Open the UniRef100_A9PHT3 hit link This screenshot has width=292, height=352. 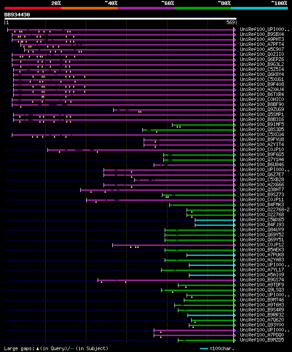(262, 39)
